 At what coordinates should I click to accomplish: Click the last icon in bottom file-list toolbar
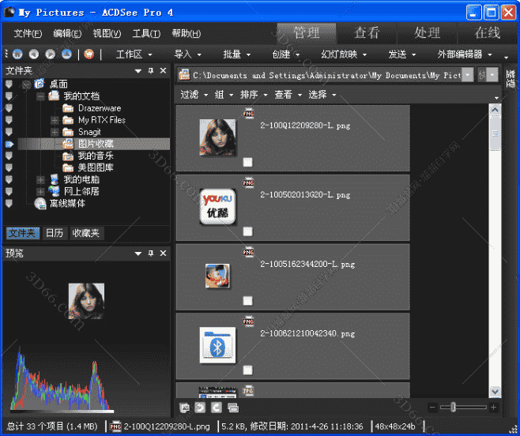233,408
